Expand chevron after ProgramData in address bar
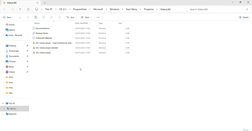 90,9
